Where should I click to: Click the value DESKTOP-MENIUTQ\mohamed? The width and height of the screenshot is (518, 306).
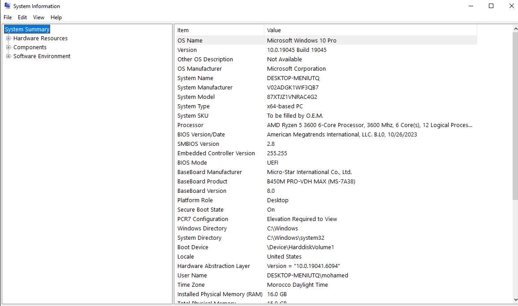(307, 275)
